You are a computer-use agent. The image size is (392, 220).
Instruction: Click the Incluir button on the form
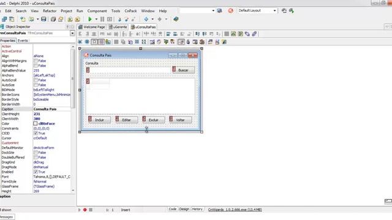pyautogui.click(x=99, y=120)
